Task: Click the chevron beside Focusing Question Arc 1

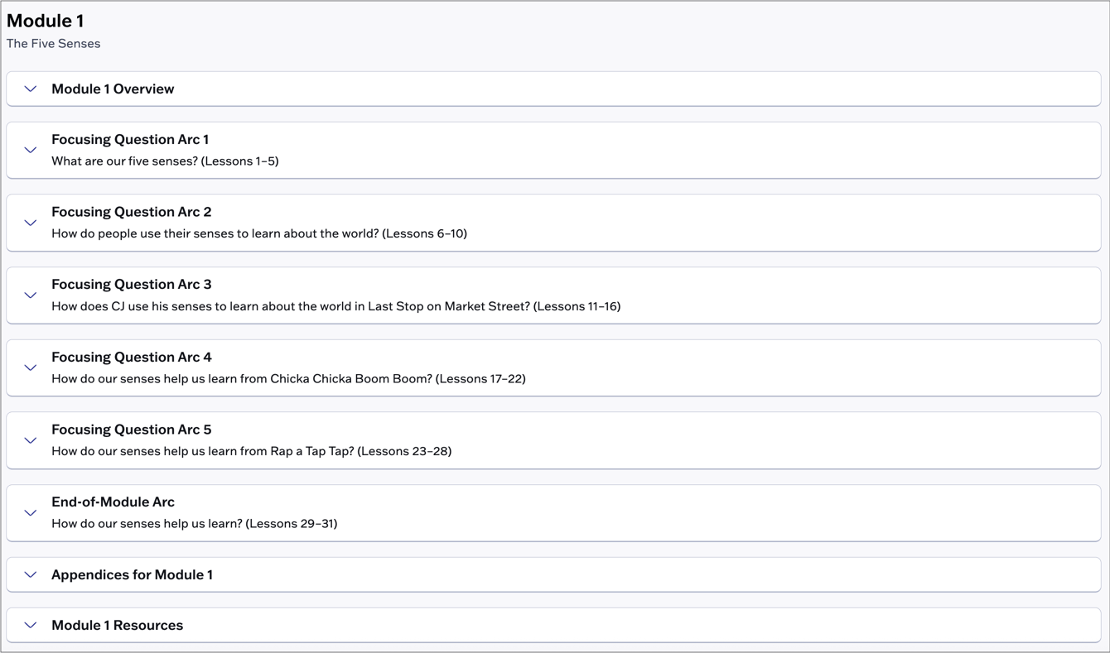Action: point(31,150)
